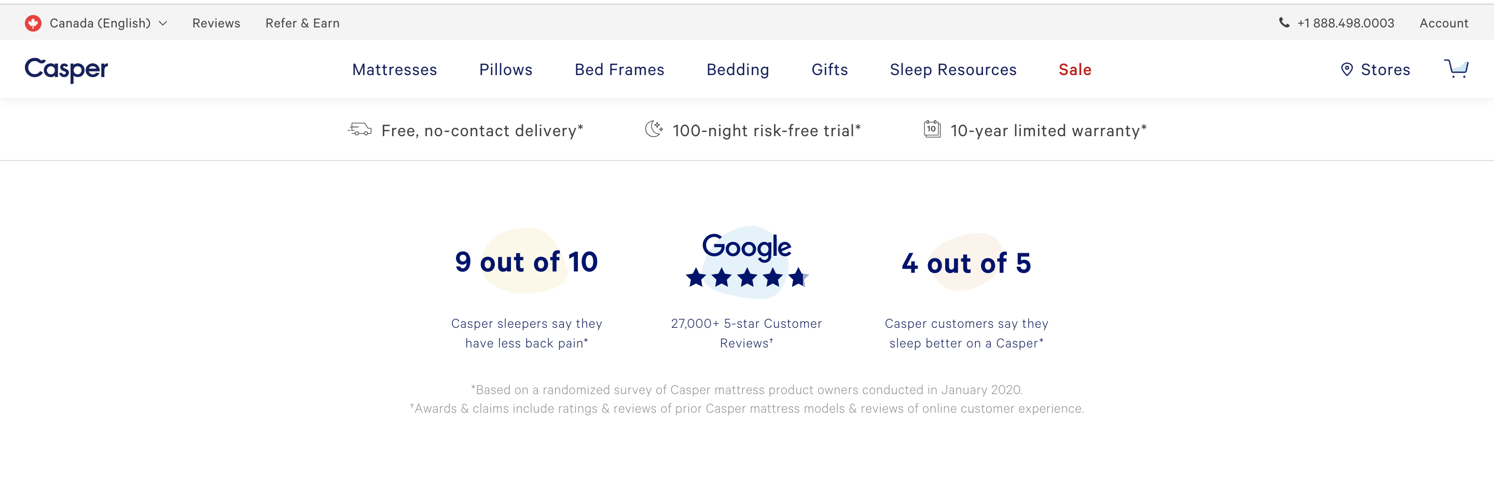
Task: Click the Google logo
Action: click(x=746, y=245)
